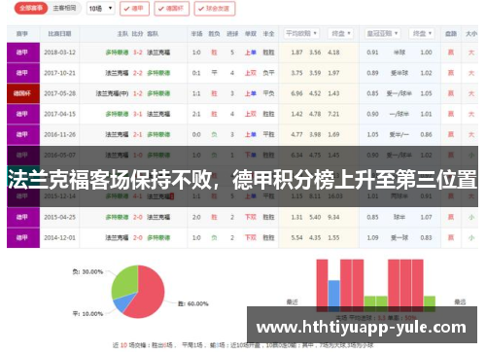
Task: Select the date 2016-11-26
Action: [x=59, y=134]
